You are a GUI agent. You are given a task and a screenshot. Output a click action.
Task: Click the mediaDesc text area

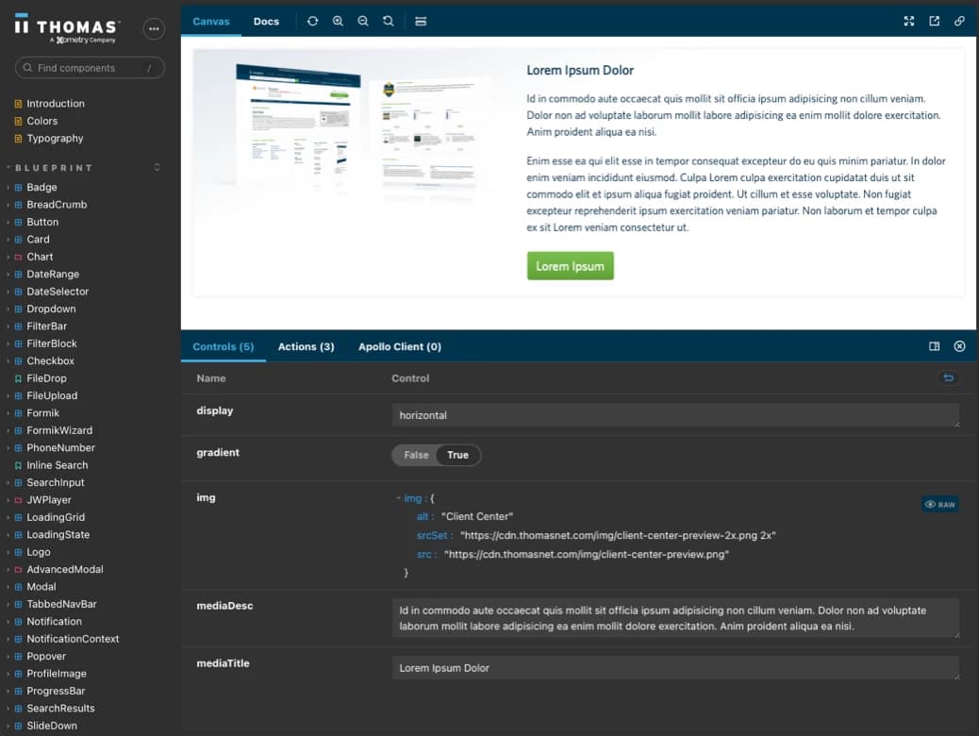pyautogui.click(x=675, y=618)
